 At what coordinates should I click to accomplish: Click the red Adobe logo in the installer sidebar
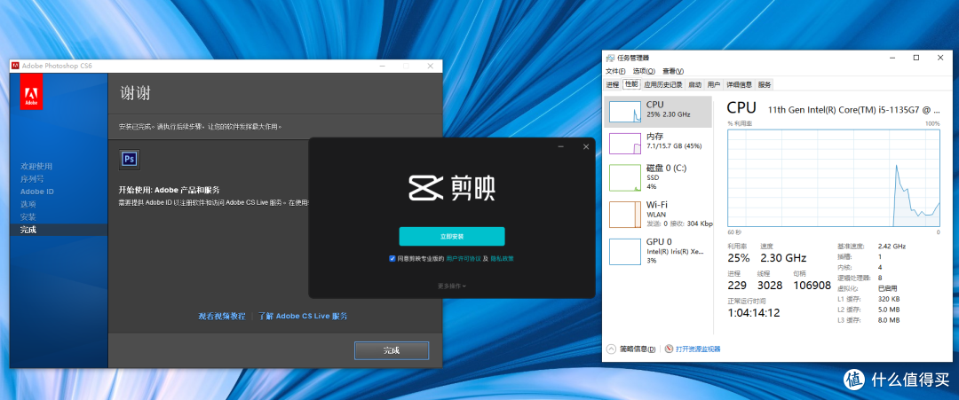[31, 93]
